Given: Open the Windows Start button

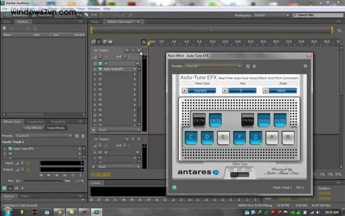Looking at the screenshot, I should 7,212.
